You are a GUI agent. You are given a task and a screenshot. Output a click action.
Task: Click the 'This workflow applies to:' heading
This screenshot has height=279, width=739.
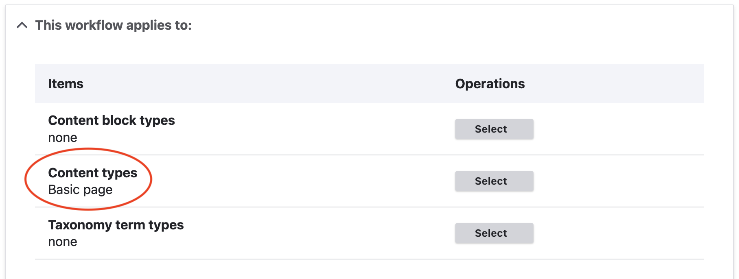click(x=113, y=25)
